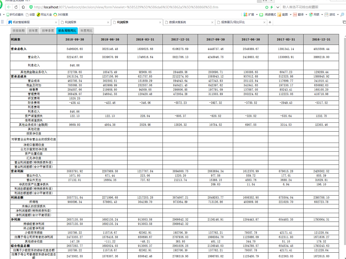Expand the 截图 dropdown arrow
The image size is (346, 259).
pyautogui.click(x=290, y=14)
